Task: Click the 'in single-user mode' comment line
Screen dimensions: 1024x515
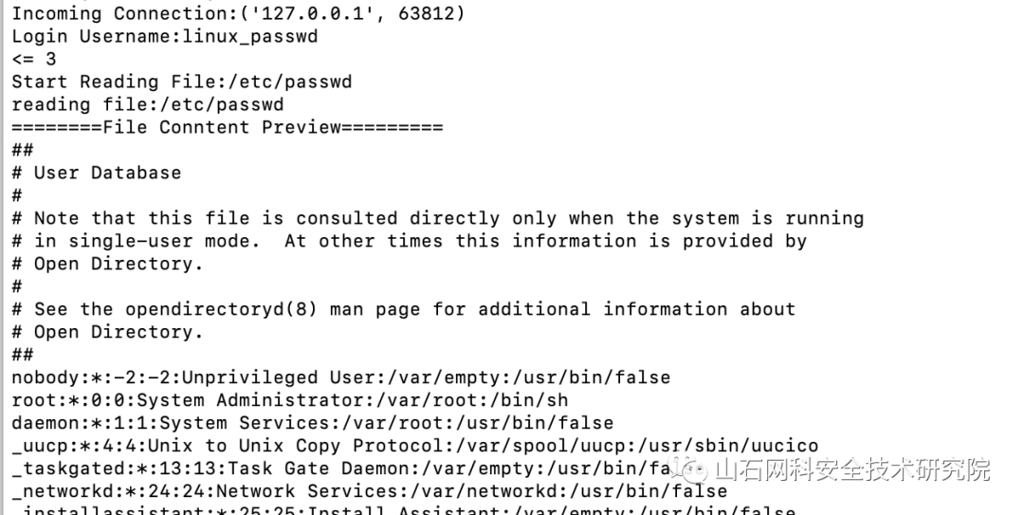Action: (x=410, y=241)
